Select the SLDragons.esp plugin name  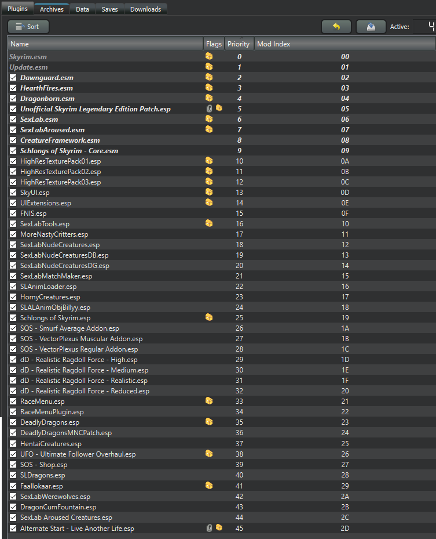tap(42, 475)
